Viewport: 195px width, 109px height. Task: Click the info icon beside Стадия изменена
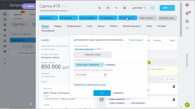[101, 99]
